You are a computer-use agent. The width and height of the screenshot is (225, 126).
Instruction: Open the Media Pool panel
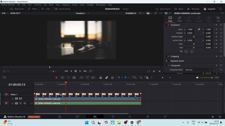coord(17,9)
